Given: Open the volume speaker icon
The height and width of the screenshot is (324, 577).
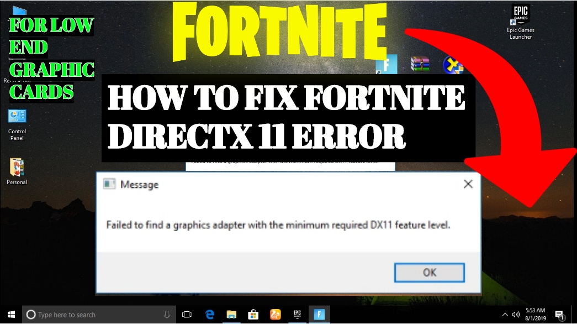Looking at the screenshot, I should [x=516, y=315].
